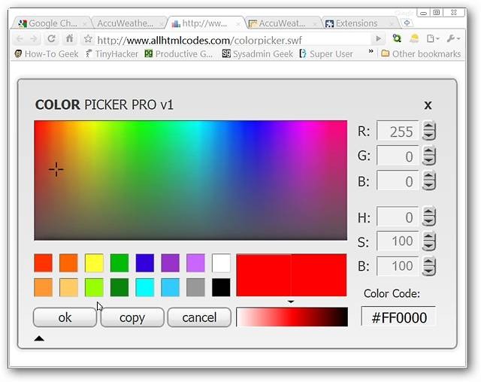The width and height of the screenshot is (481, 382).
Task: Expand the hidden bookmarks chevron
Action: point(371,51)
